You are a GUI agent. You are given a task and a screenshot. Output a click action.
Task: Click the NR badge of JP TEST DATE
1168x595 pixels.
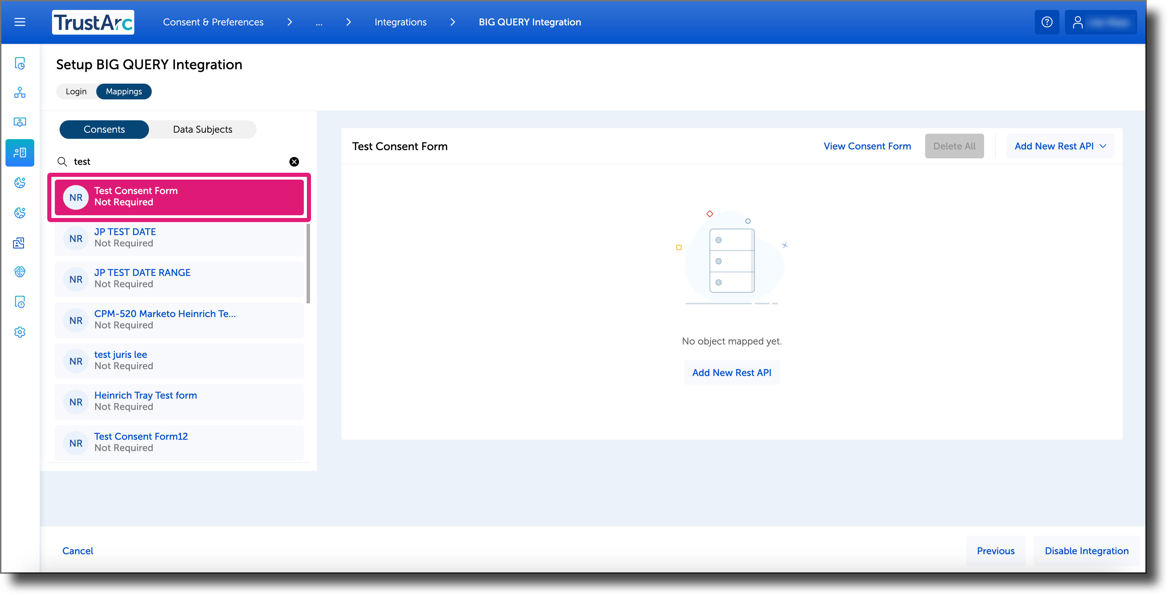pyautogui.click(x=76, y=238)
